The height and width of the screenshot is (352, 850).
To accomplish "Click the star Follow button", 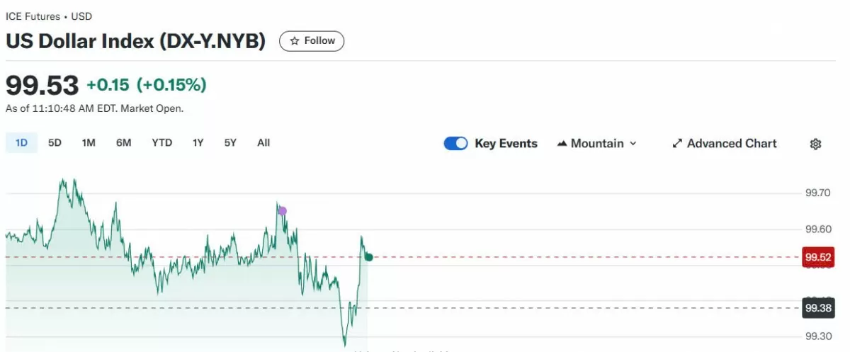I will pos(312,41).
